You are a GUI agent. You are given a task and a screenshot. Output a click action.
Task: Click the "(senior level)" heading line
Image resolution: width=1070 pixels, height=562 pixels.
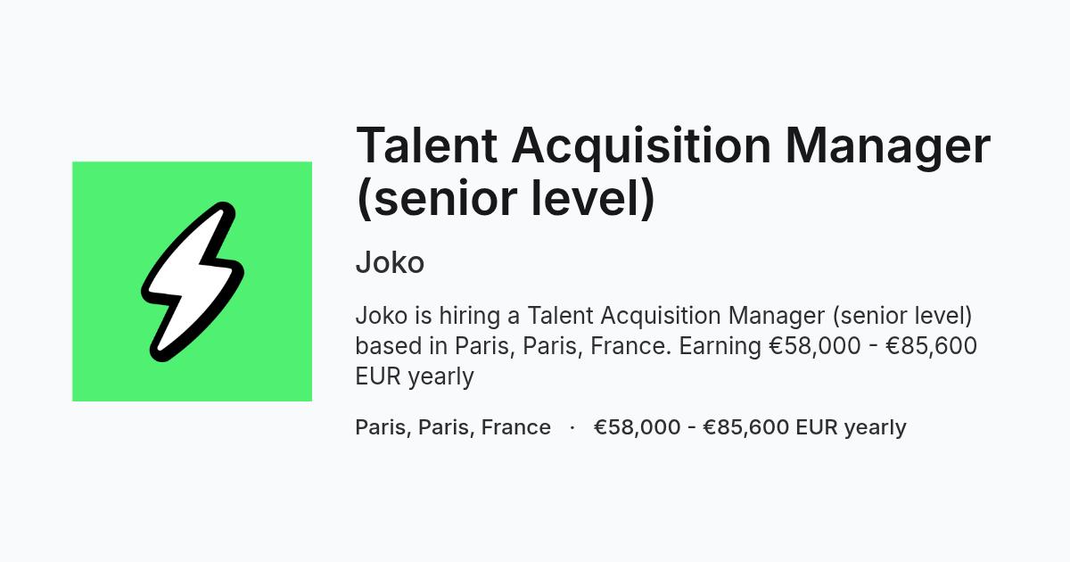pos(506,198)
